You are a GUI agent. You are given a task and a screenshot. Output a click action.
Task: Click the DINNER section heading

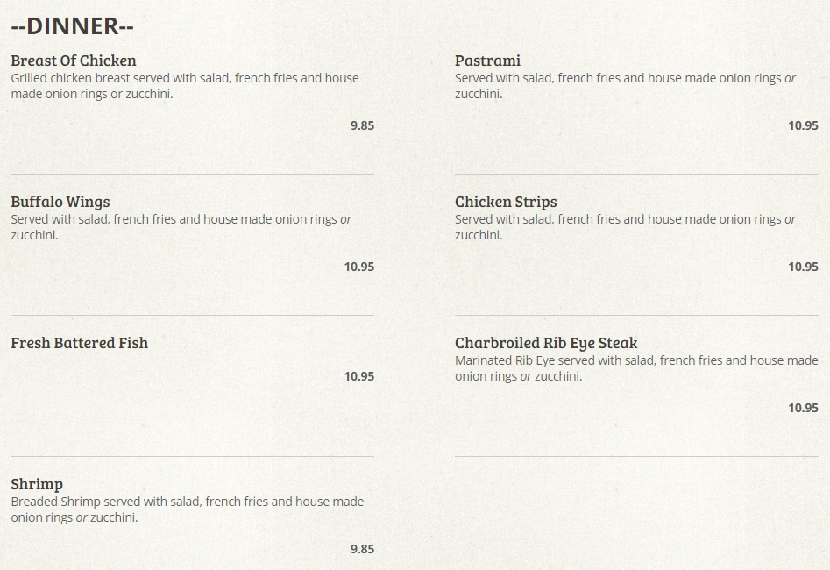pos(72,26)
